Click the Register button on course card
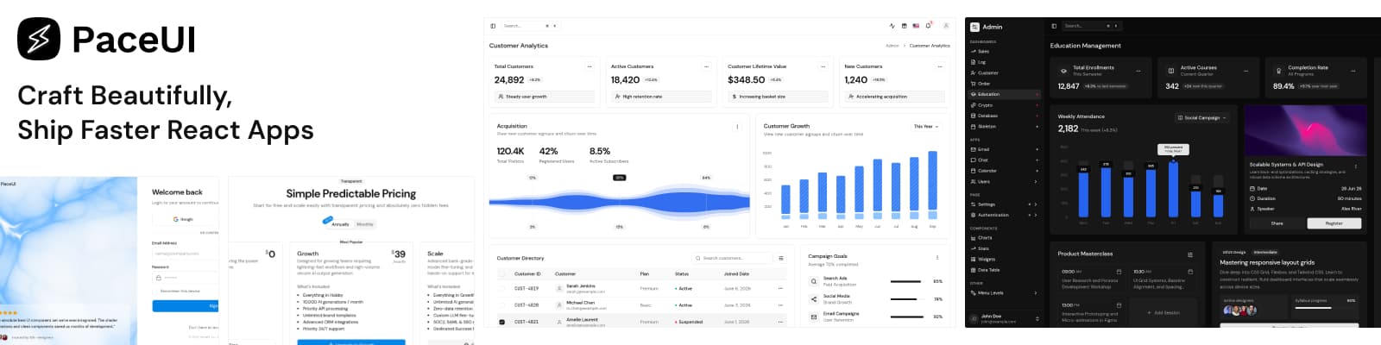Image resolution: width=1381 pixels, height=345 pixels. (x=1334, y=223)
